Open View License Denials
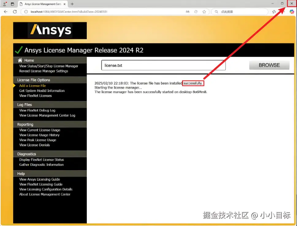 tap(34, 145)
